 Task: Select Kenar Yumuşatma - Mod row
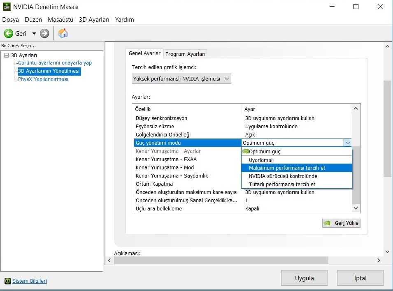tap(188, 168)
